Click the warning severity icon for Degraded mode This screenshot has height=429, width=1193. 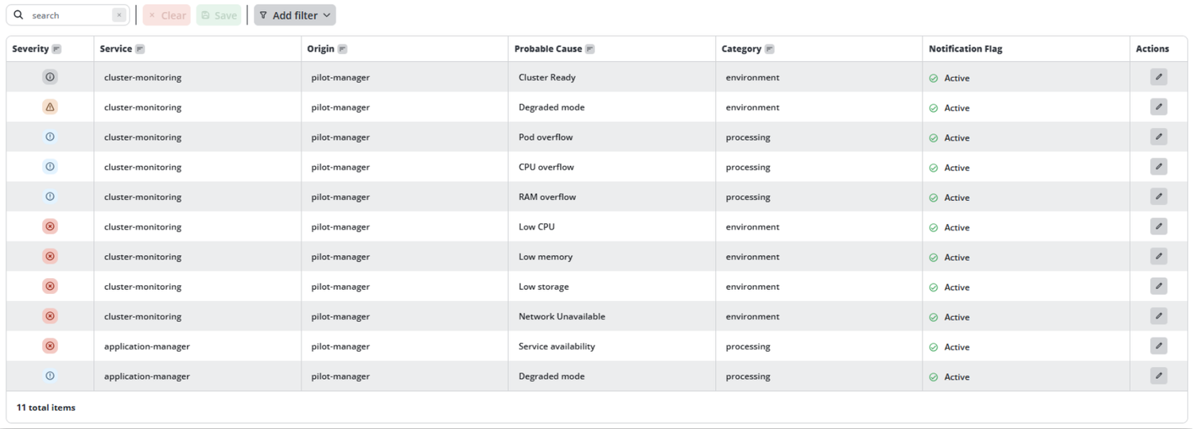click(x=50, y=106)
